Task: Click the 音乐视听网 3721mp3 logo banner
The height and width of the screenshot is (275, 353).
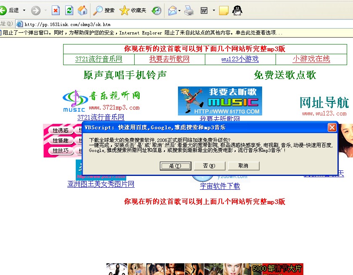Action: [x=101, y=101]
